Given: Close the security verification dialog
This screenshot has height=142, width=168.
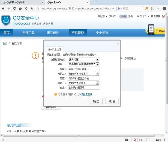Looking at the screenshot, I should (117, 44).
